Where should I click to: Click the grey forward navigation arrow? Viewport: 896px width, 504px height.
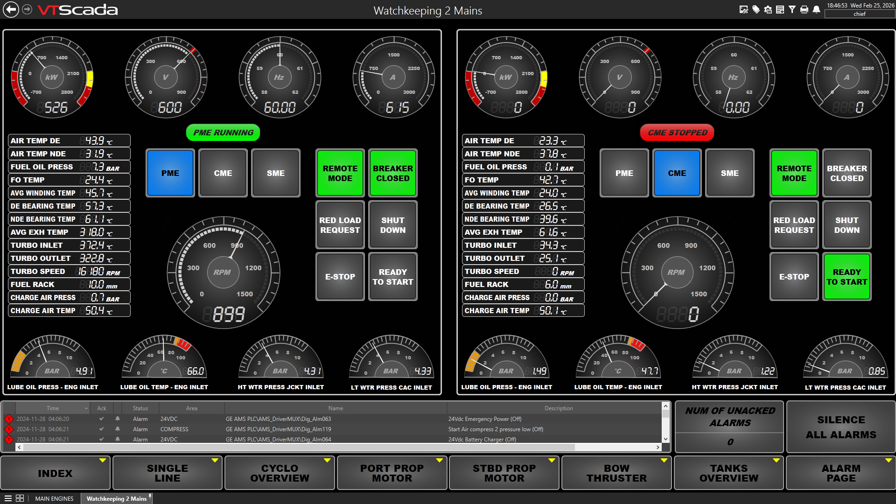coord(28,9)
